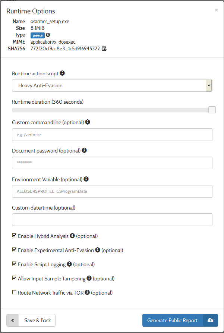Click the cloud upload icon button
224x333 pixels.
click(210, 320)
